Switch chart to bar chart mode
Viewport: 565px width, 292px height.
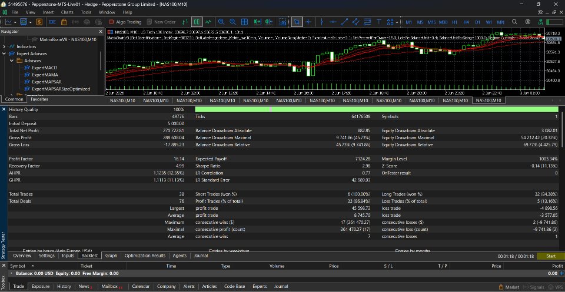[185, 22]
